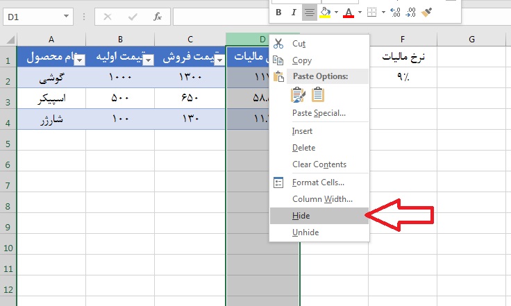The height and width of the screenshot is (306, 511).
Task: Click the borders icon
Action: pos(372,12)
